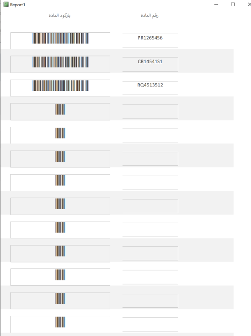The width and height of the screenshot is (251, 336).
Task: Select the first short barcode below RQ4513512 row
Action: (60, 109)
